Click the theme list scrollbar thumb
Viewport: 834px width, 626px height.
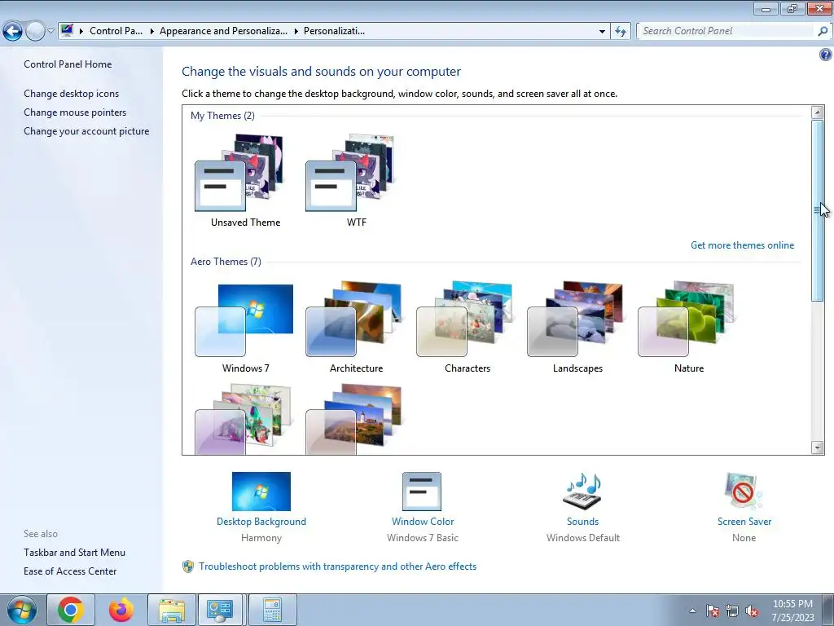[818, 211]
